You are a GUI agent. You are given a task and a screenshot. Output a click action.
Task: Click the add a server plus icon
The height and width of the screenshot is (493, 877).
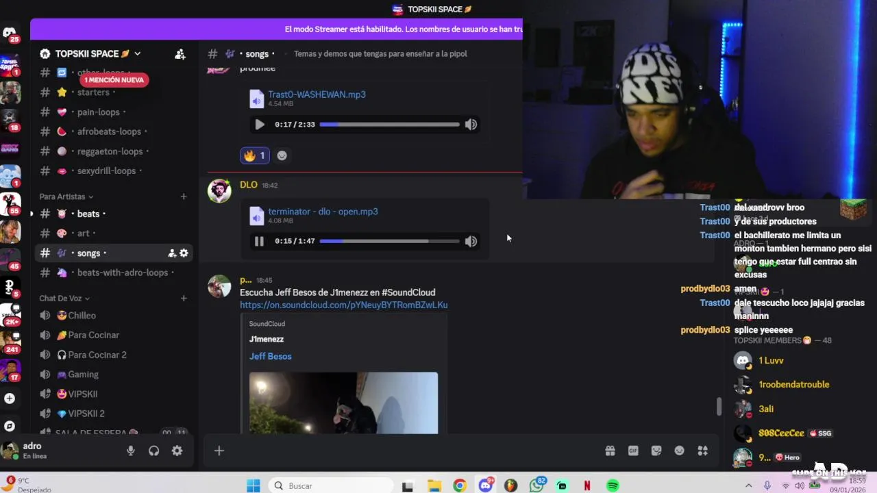pyautogui.click(x=10, y=398)
